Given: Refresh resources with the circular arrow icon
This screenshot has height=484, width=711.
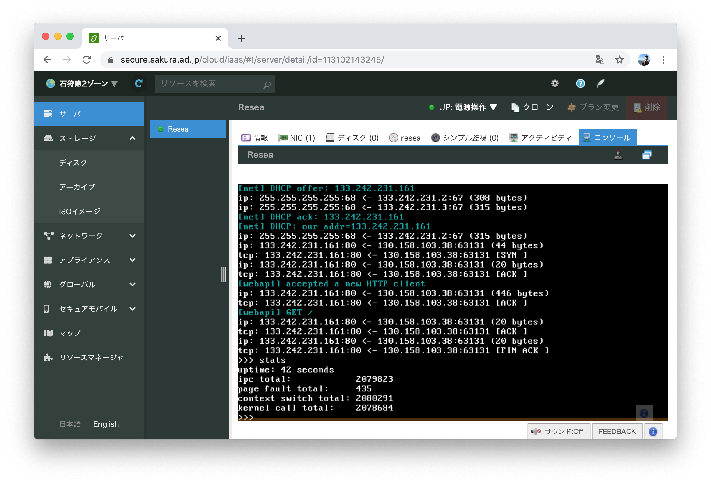Looking at the screenshot, I should 139,83.
